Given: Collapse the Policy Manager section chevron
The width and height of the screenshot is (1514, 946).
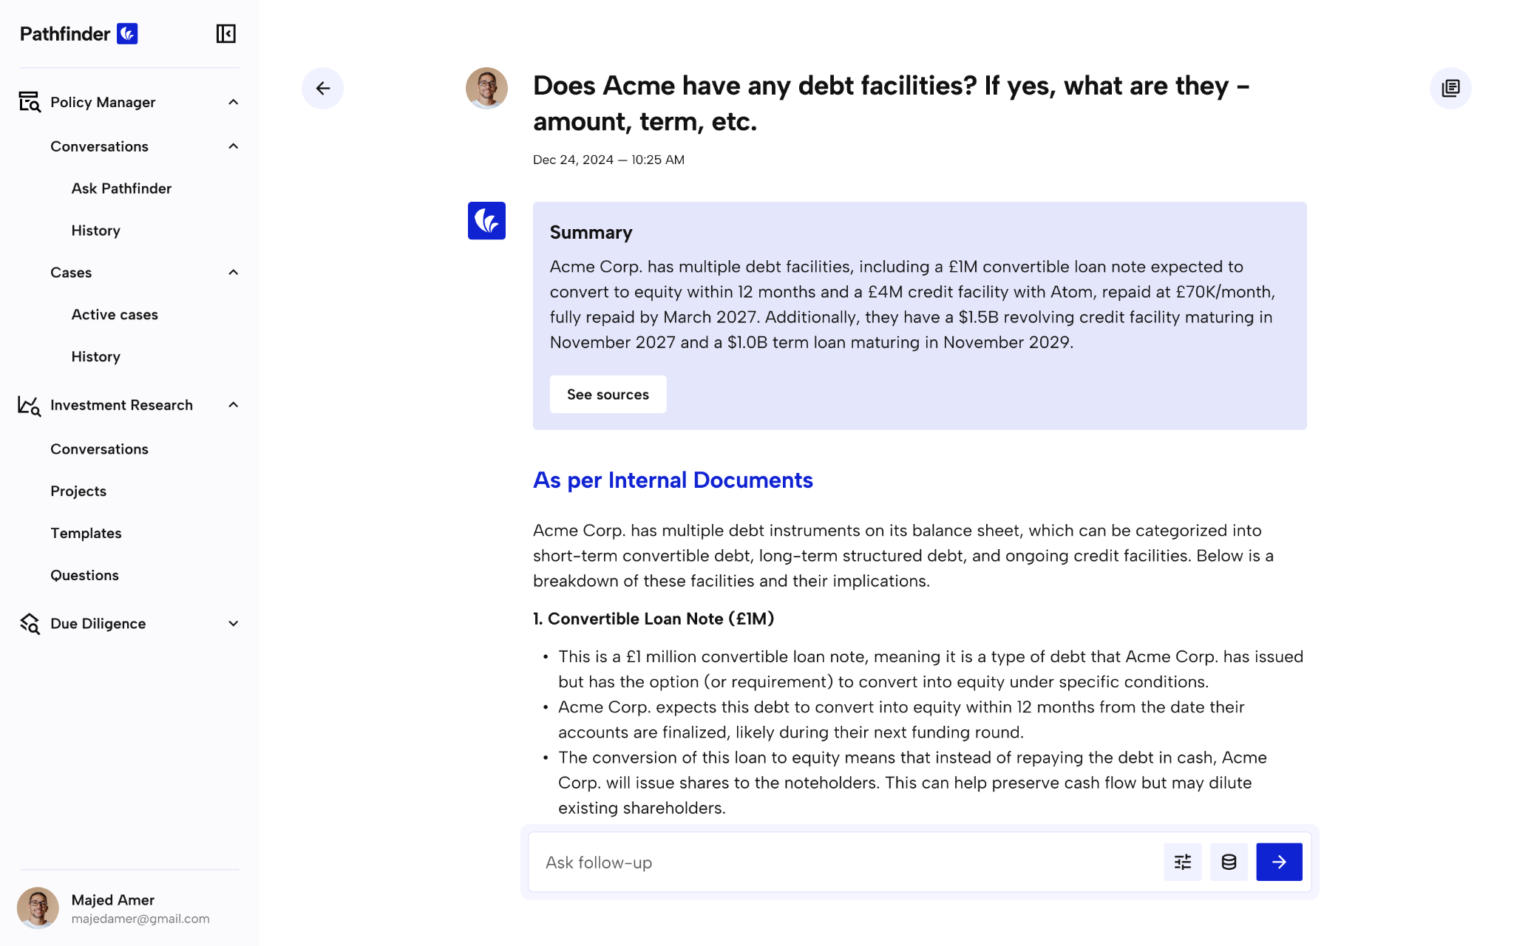Looking at the screenshot, I should 234,102.
